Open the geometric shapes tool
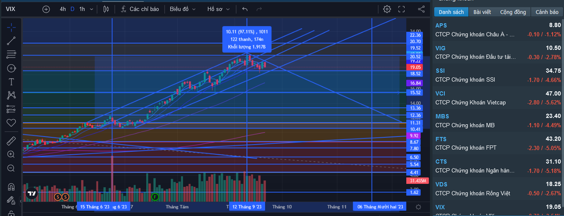Viewport: 564px width, 216px height. [11, 68]
